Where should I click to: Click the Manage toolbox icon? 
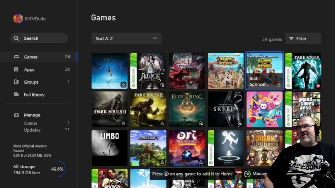point(16,115)
